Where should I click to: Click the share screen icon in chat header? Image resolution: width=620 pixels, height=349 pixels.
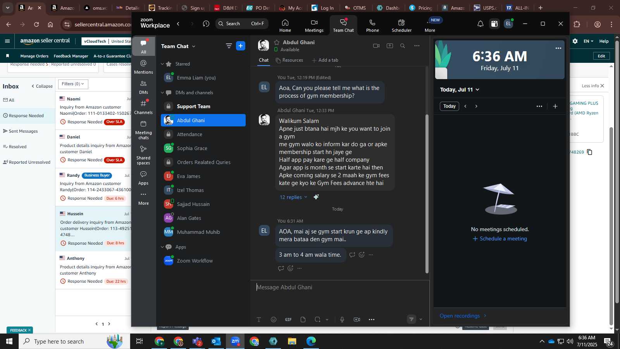click(390, 46)
